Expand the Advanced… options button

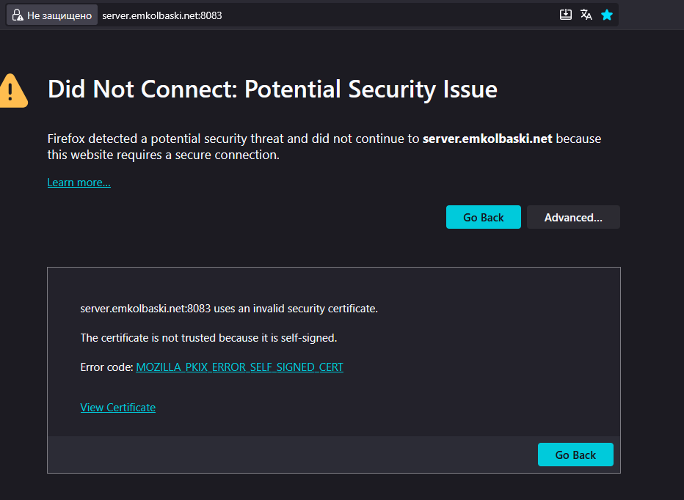point(573,217)
